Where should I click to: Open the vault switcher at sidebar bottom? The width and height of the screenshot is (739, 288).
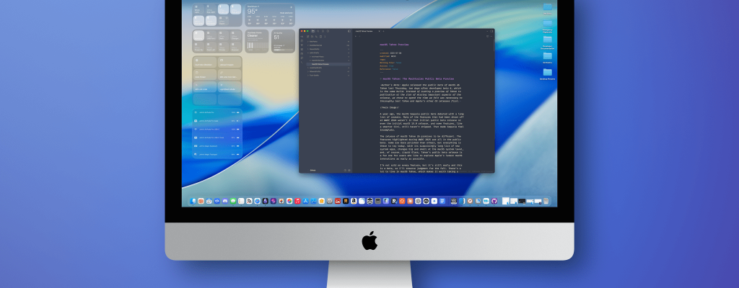[x=313, y=170]
